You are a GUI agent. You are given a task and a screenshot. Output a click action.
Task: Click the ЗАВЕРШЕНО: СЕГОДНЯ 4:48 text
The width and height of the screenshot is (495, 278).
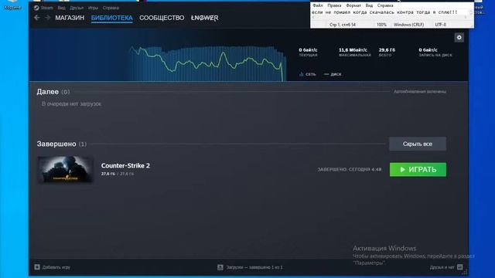pyautogui.click(x=349, y=170)
